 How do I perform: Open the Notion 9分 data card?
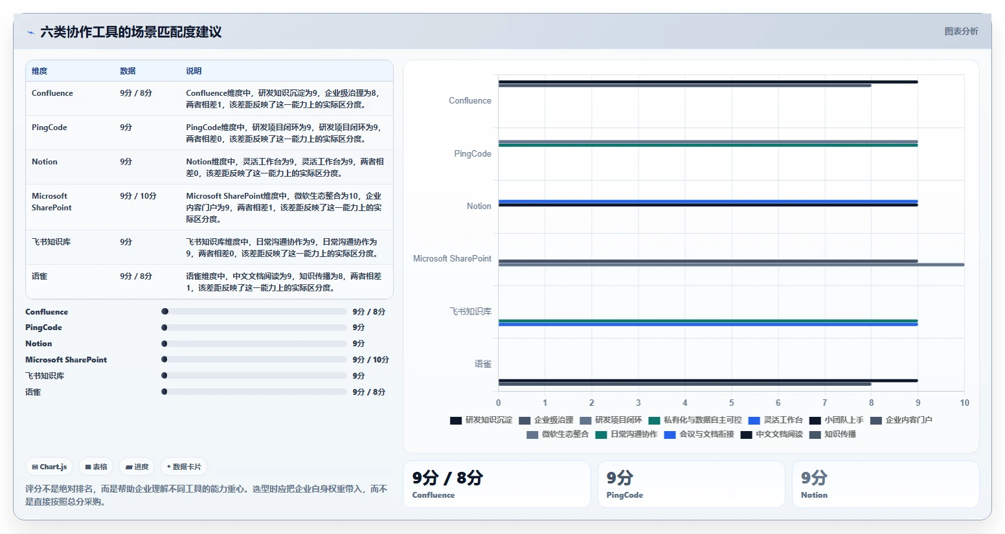[x=885, y=484]
